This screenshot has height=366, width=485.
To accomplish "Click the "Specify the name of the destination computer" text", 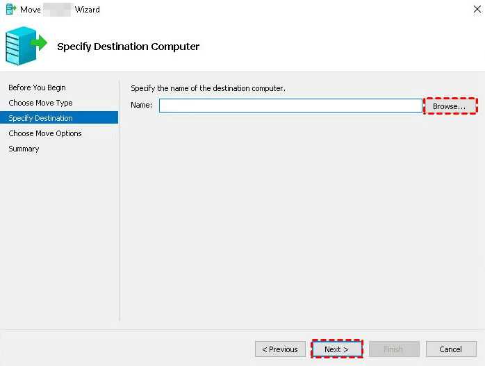I will tap(208, 88).
